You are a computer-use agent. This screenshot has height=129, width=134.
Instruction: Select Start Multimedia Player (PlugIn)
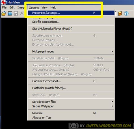pos(71,29)
